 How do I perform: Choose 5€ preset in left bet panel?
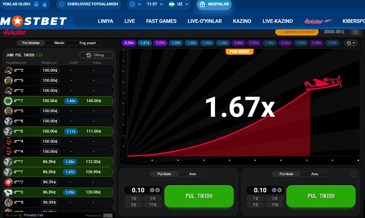pyautogui.click(x=134, y=204)
